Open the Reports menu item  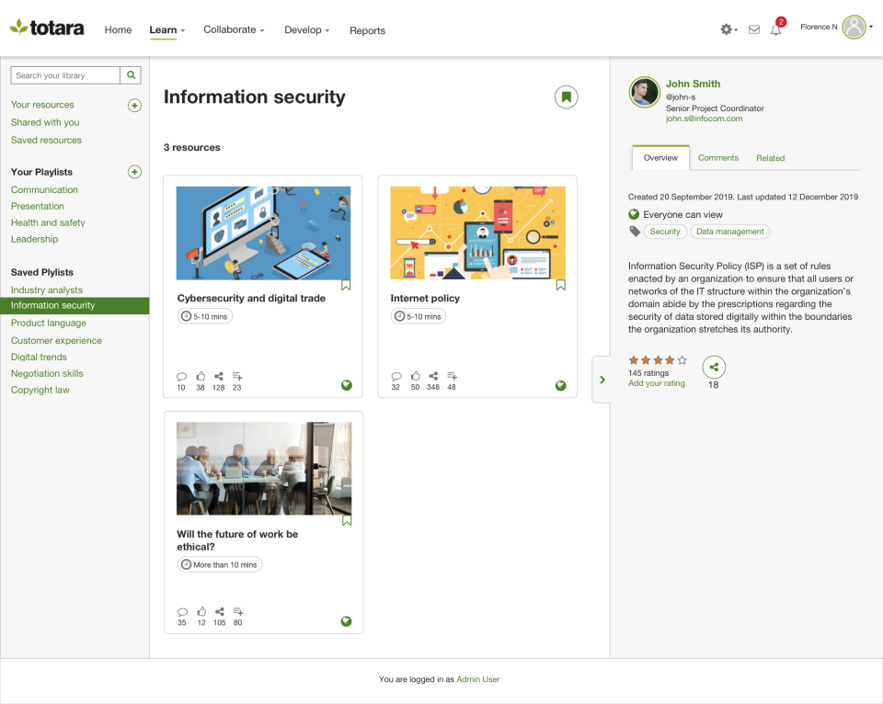(x=367, y=30)
